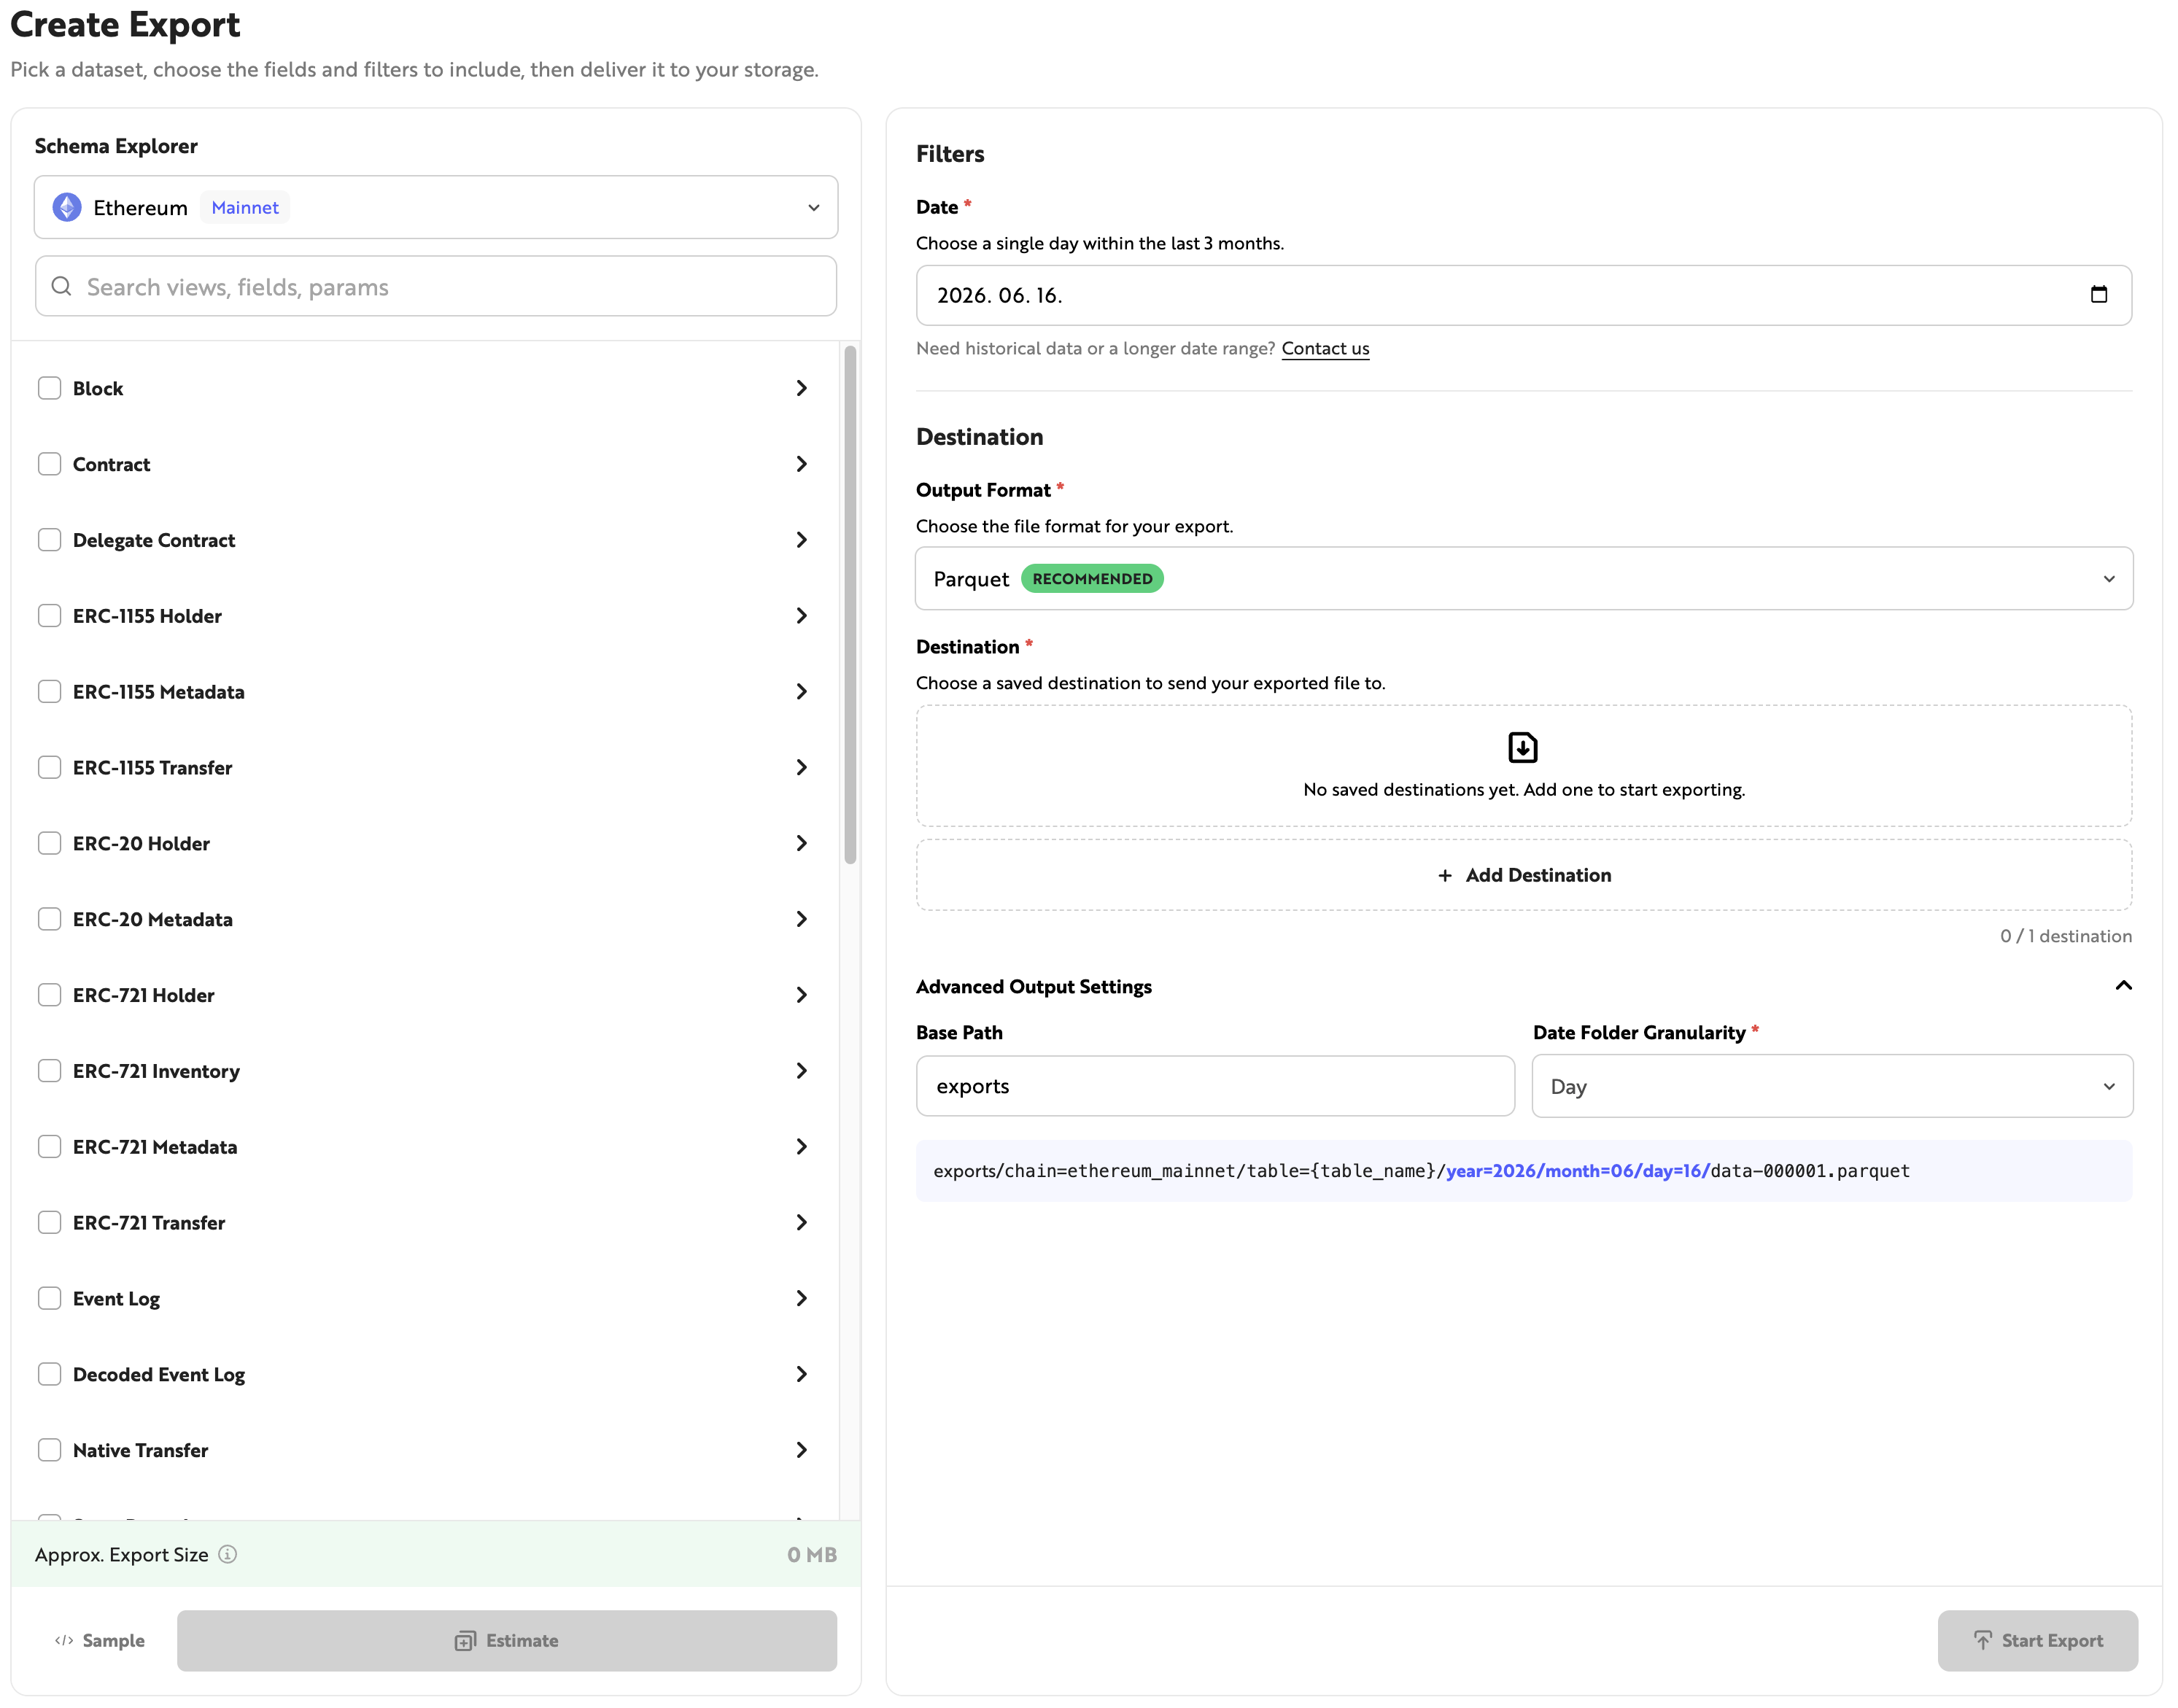Click the Sample button
Screen dimensions: 2178x1708
tap(100, 1640)
